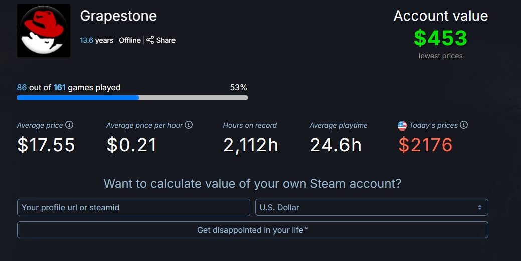Image resolution: width=521 pixels, height=261 pixels.
Task: Click the Offline status label
Action: point(130,40)
